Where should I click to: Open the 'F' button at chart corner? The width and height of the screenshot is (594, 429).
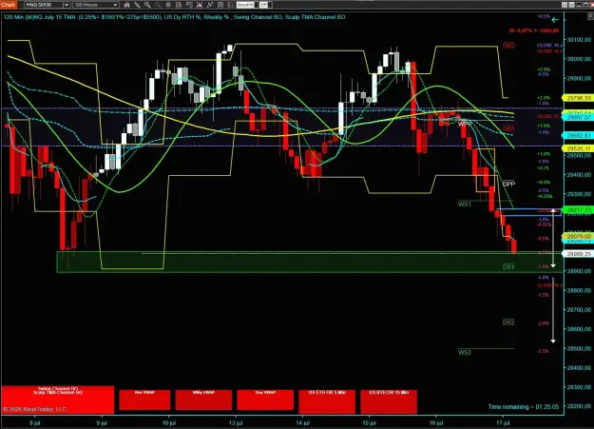[x=590, y=16]
